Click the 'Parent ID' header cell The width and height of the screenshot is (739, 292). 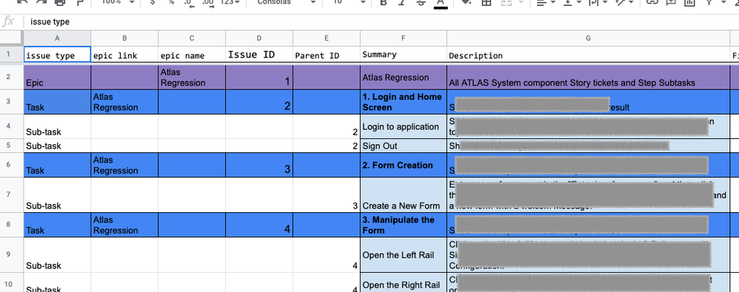point(327,55)
